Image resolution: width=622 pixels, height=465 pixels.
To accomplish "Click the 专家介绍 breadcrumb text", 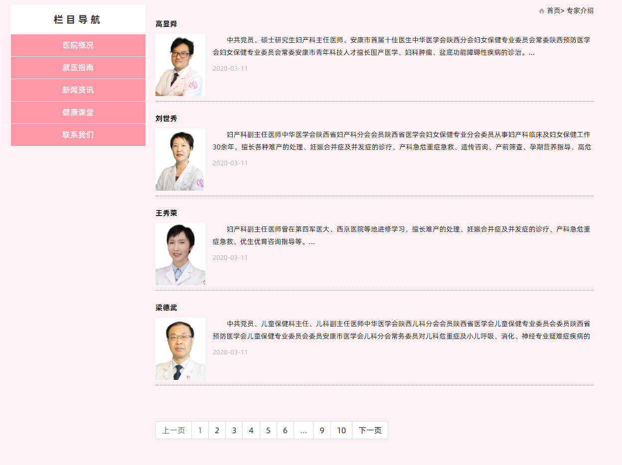I will tap(580, 10).
